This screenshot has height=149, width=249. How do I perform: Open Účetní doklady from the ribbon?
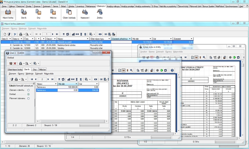(x=69, y=14)
